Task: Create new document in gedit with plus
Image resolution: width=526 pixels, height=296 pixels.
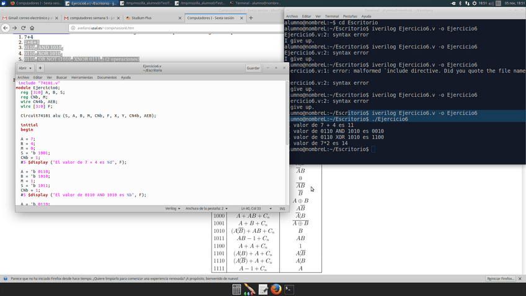Action: (x=40, y=68)
